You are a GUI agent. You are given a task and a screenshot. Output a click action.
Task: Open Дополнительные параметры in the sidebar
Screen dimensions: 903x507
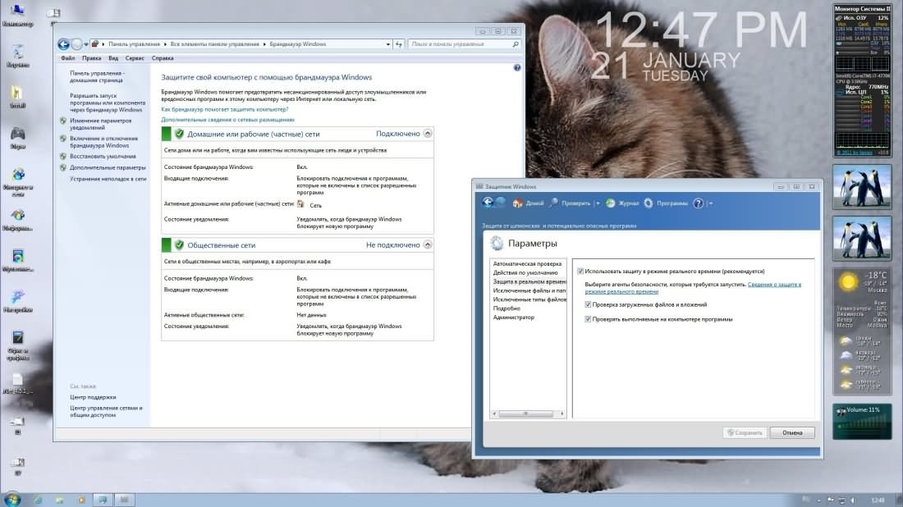pos(108,168)
